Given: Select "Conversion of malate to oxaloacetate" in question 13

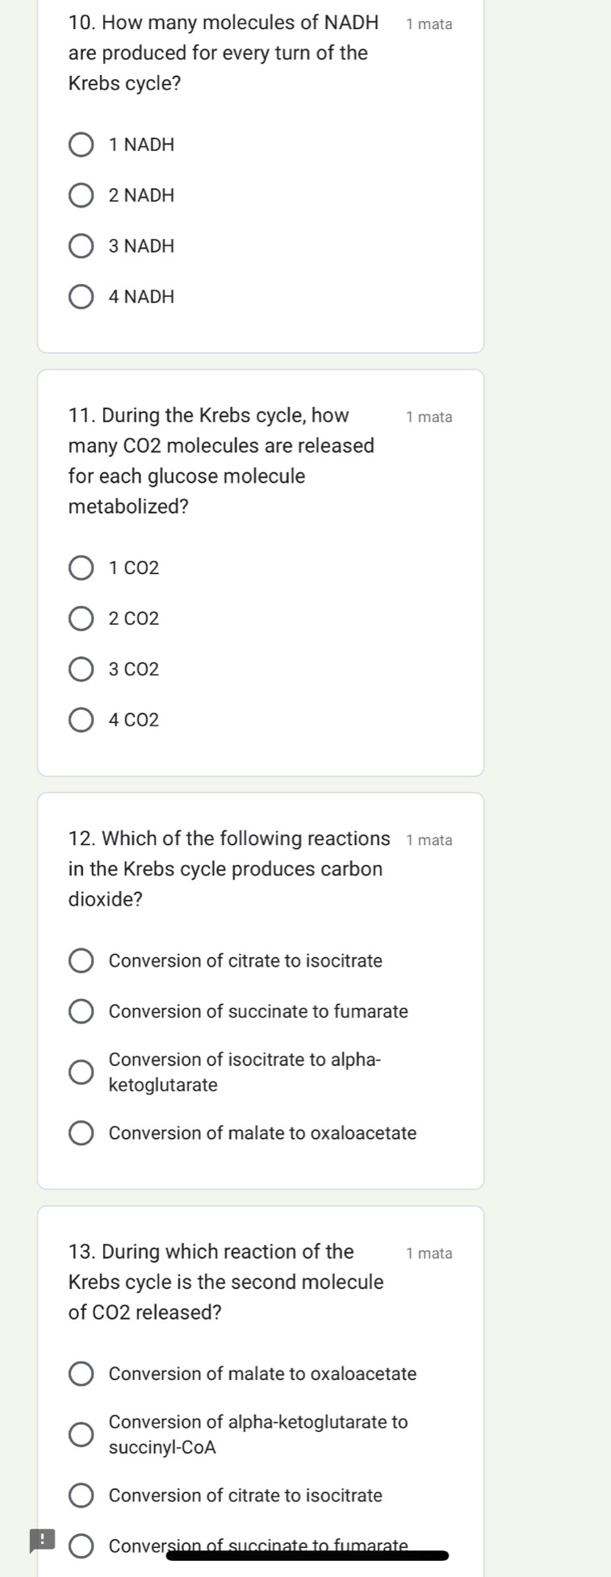Looking at the screenshot, I should (81, 1374).
